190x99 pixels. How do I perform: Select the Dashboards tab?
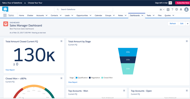(135, 15)
